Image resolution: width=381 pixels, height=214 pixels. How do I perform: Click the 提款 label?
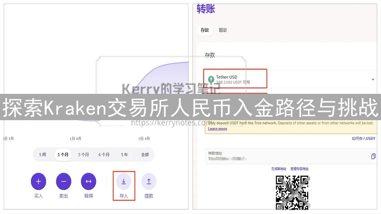(149, 196)
